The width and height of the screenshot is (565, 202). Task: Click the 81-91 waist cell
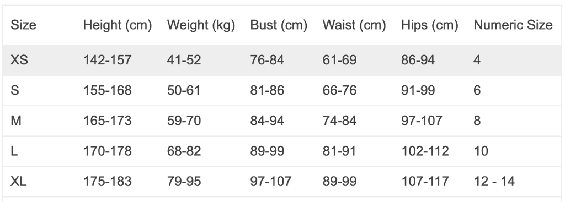click(x=339, y=151)
